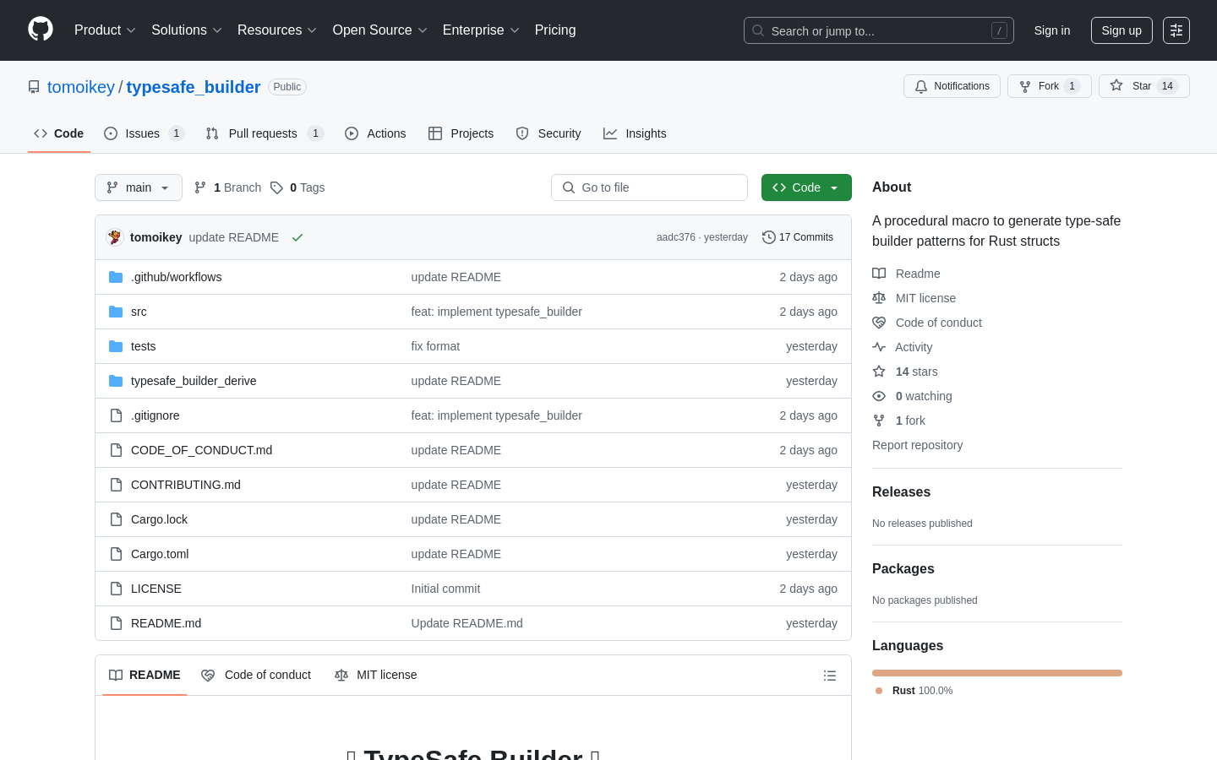Click the activity pulse icon in About
Image resolution: width=1217 pixels, height=760 pixels.
879,347
